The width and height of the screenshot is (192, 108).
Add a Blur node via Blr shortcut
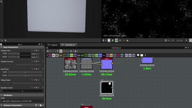click(57, 55)
